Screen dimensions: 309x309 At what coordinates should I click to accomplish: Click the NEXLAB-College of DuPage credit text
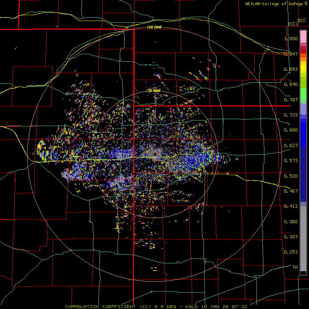274,4
